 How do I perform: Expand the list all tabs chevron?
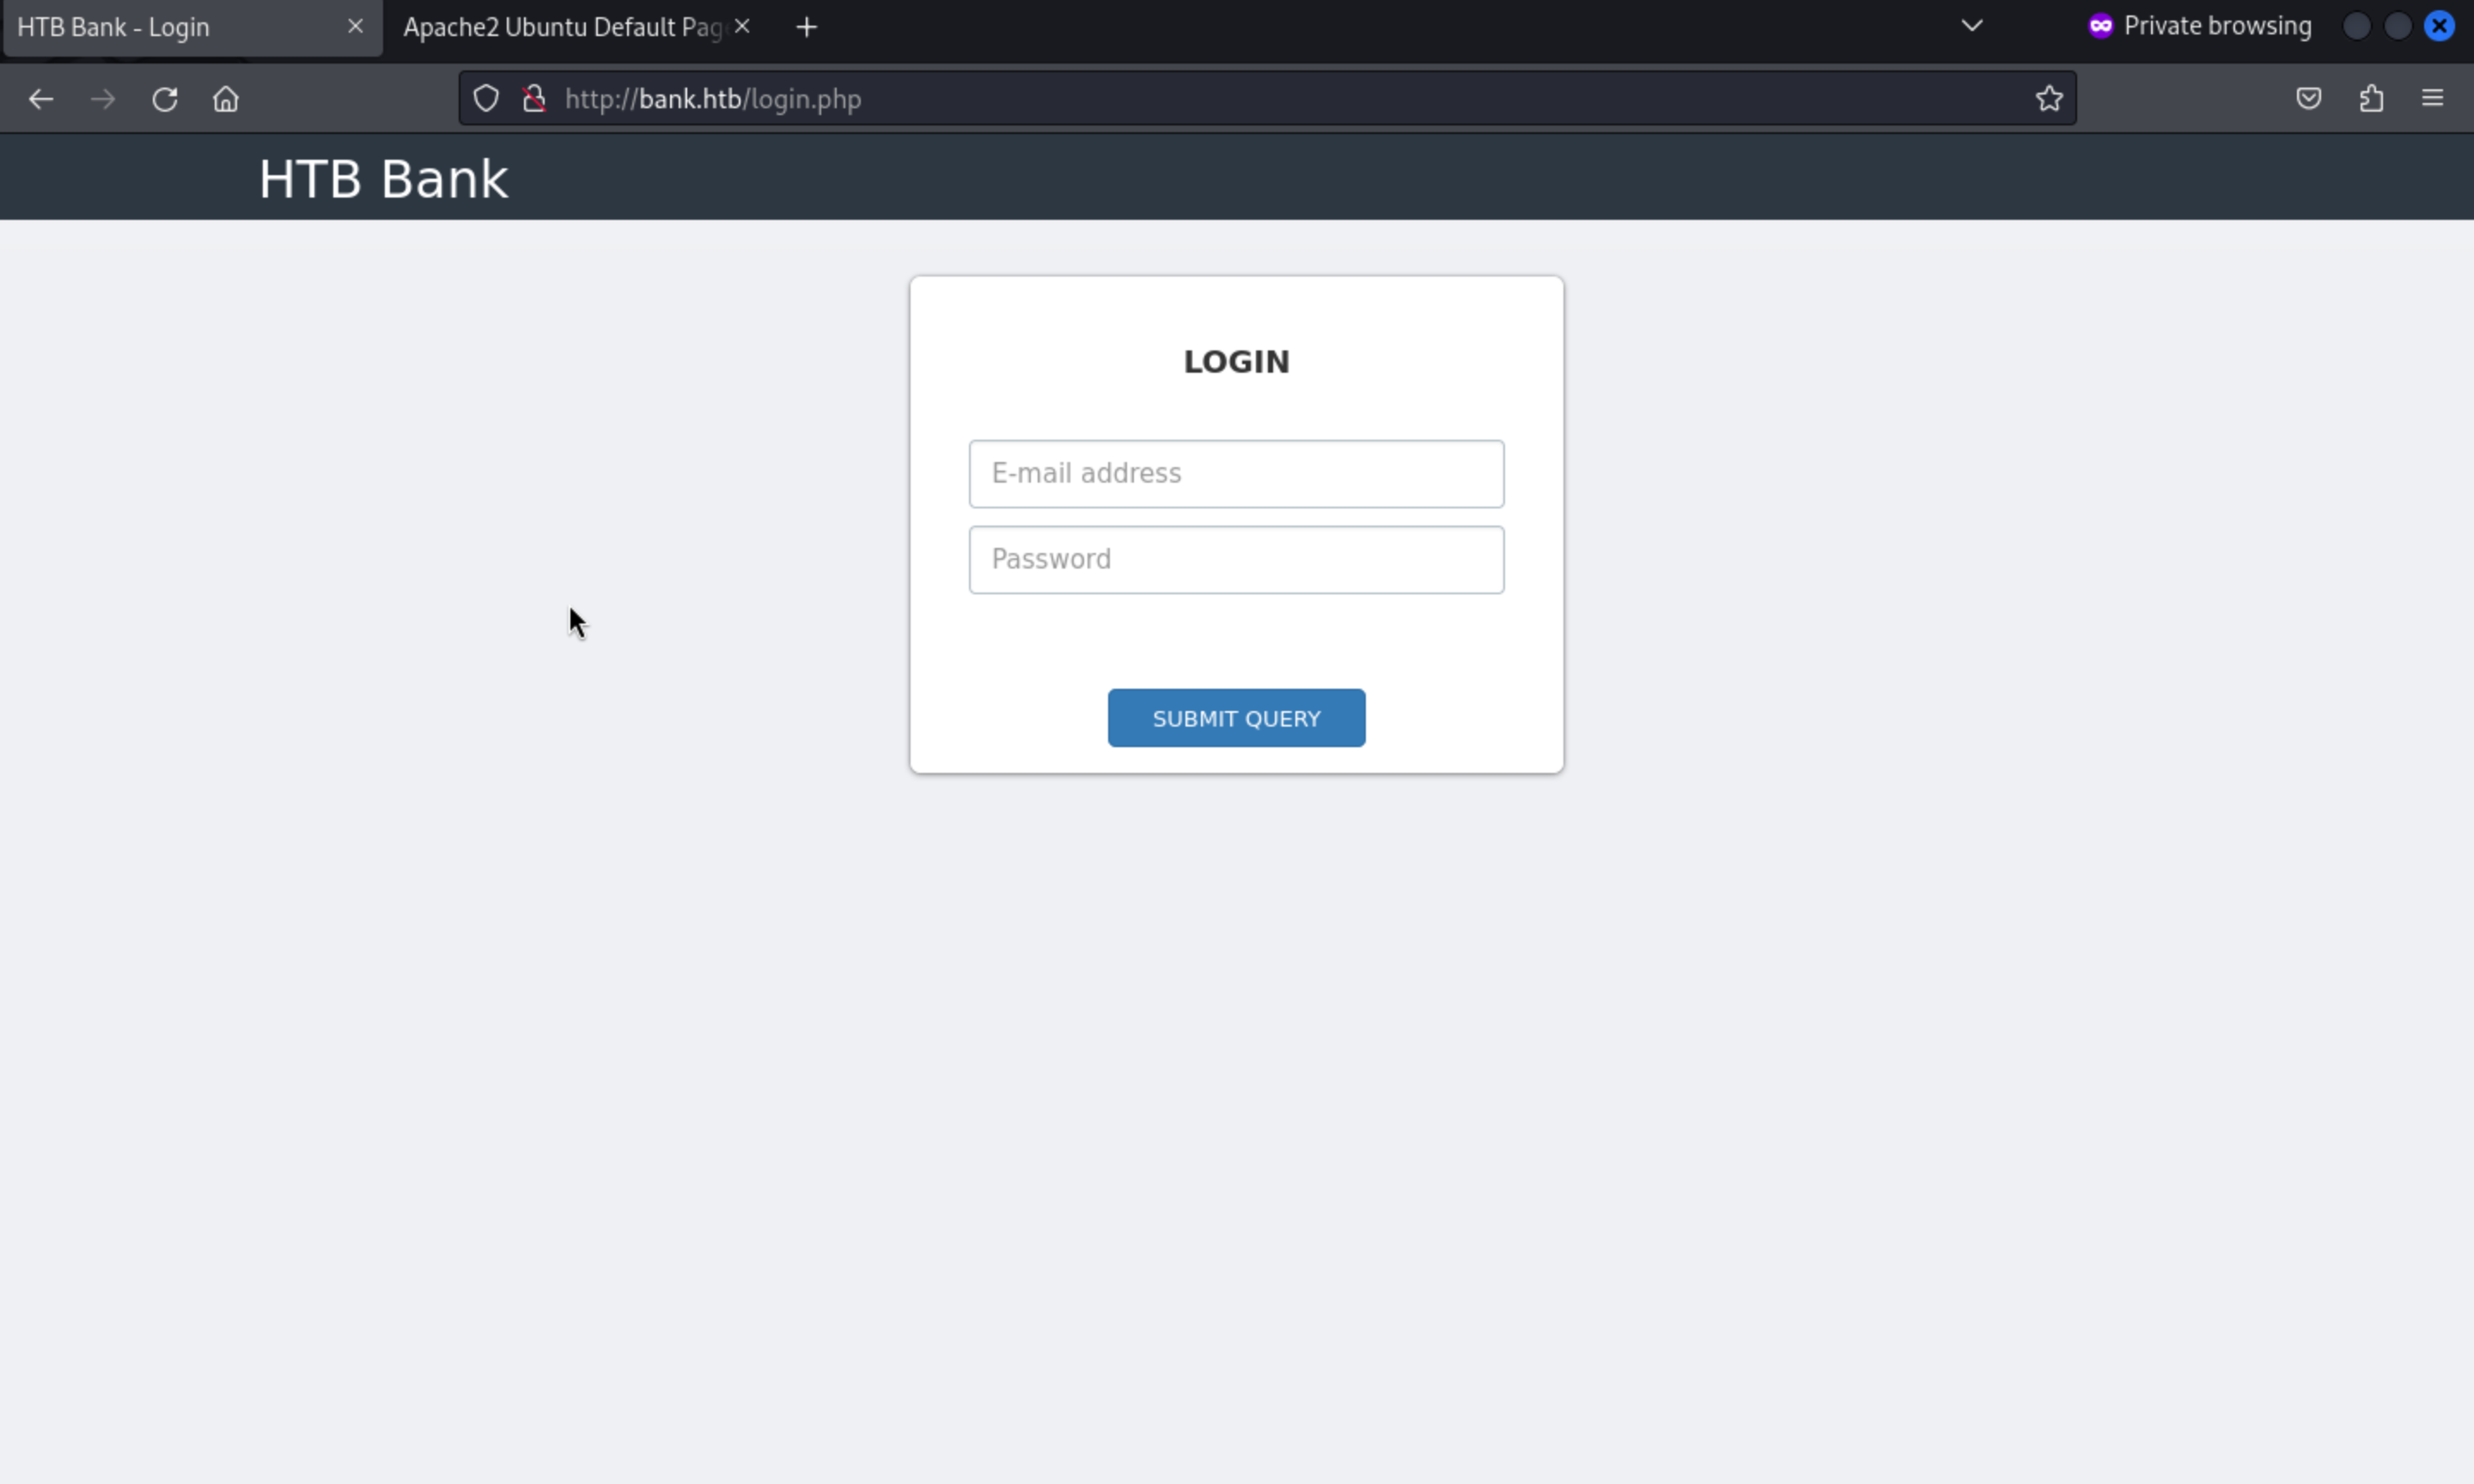tap(1971, 26)
